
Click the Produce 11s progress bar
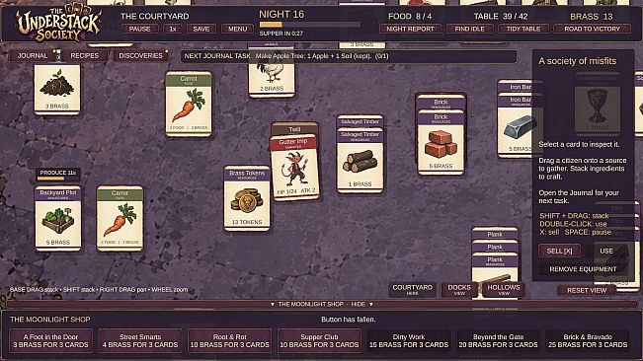(58, 179)
